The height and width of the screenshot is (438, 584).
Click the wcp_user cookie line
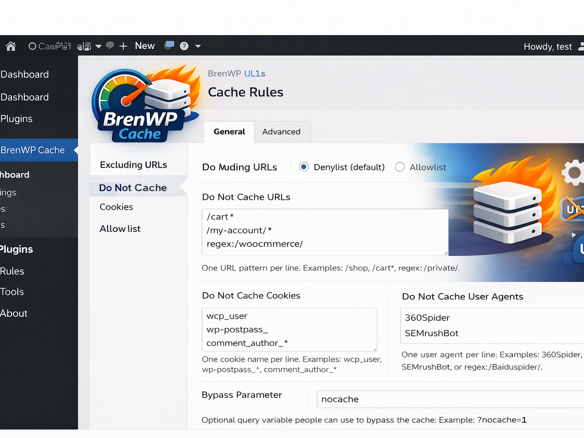[x=227, y=316]
